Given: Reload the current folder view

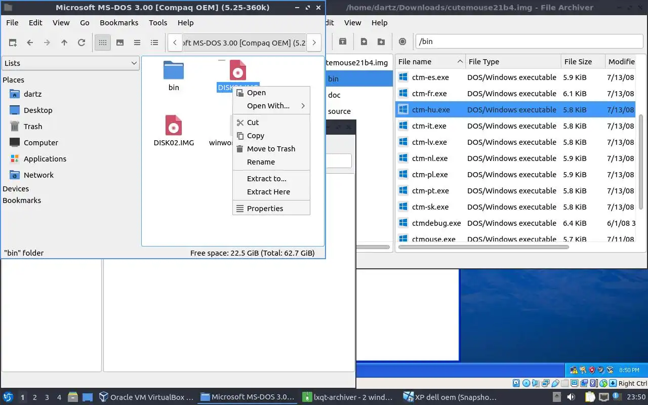Looking at the screenshot, I should tap(82, 43).
